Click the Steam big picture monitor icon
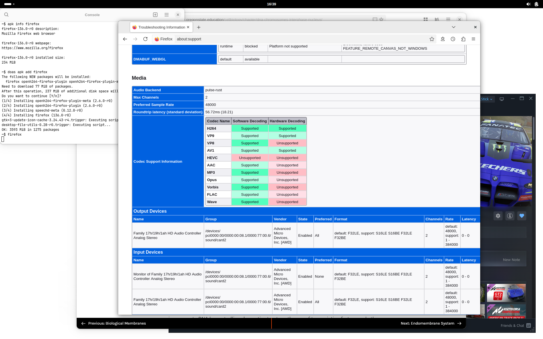Viewport: 543px width, 339px height. (x=502, y=99)
